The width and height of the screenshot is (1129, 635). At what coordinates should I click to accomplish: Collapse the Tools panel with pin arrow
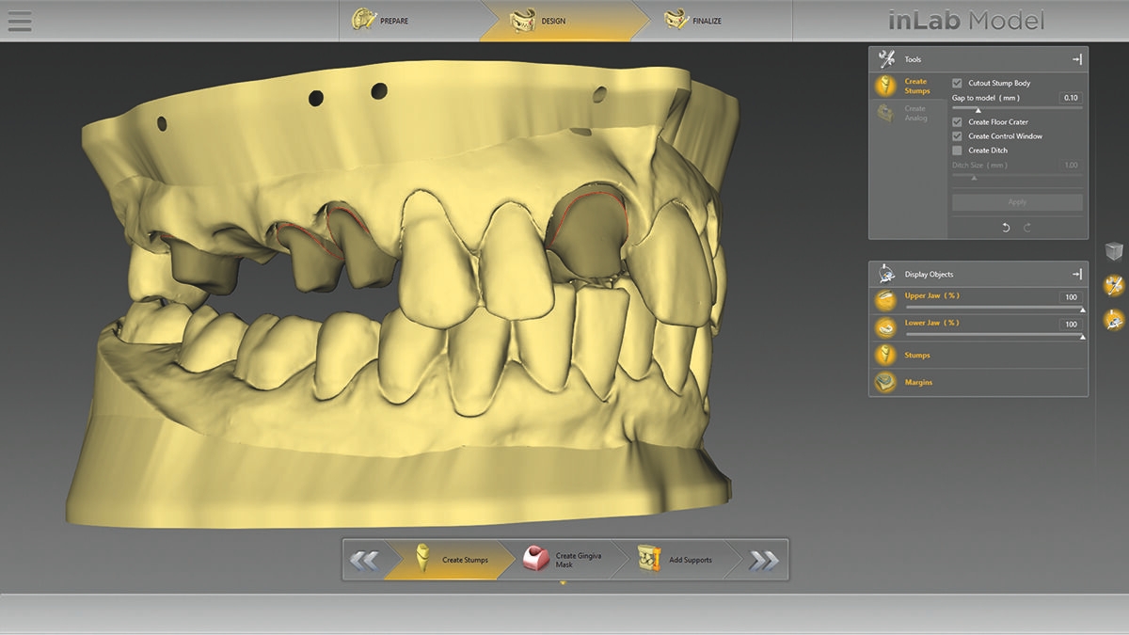(1076, 59)
